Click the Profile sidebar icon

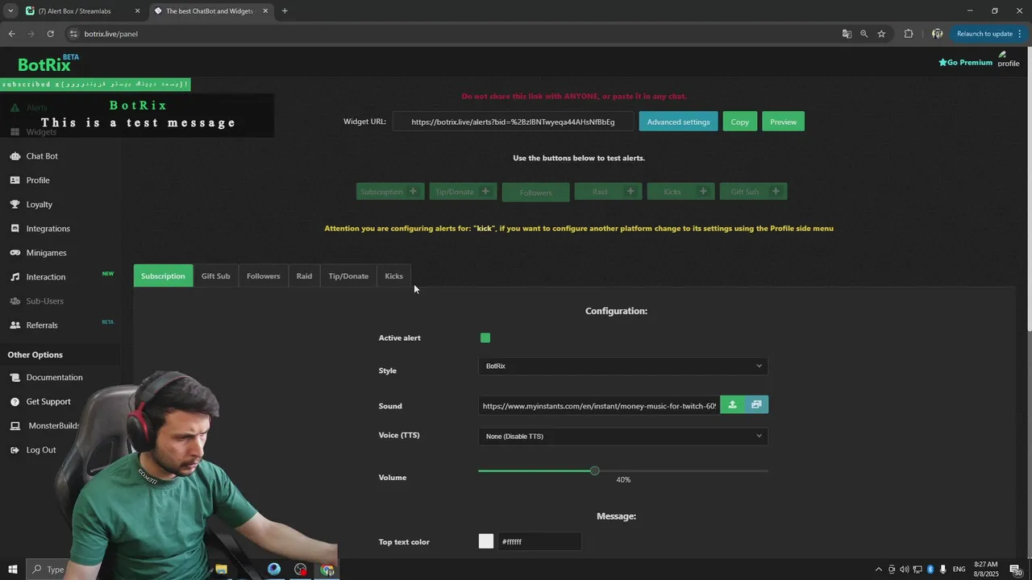[15, 180]
